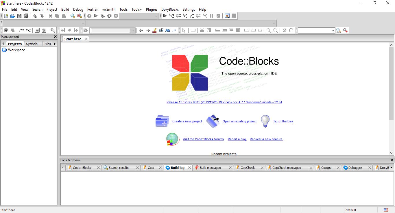Click the Rebuild circular arrows icon
Screen dimensions: 395x213
tap(109, 16)
